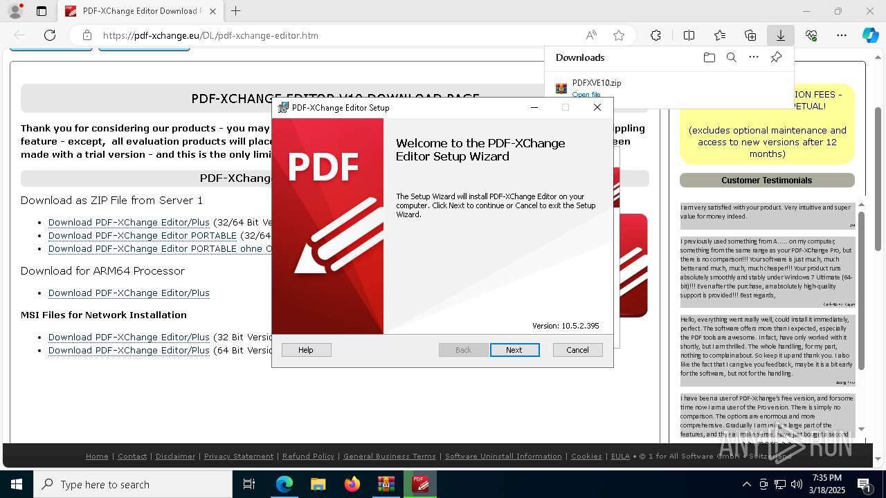Click PDF-XChange Editor PORTABLE ohne link
This screenshot has width=886, height=498.
point(160,248)
